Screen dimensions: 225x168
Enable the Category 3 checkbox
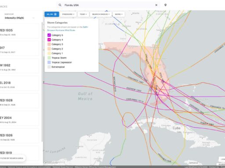point(49,44)
